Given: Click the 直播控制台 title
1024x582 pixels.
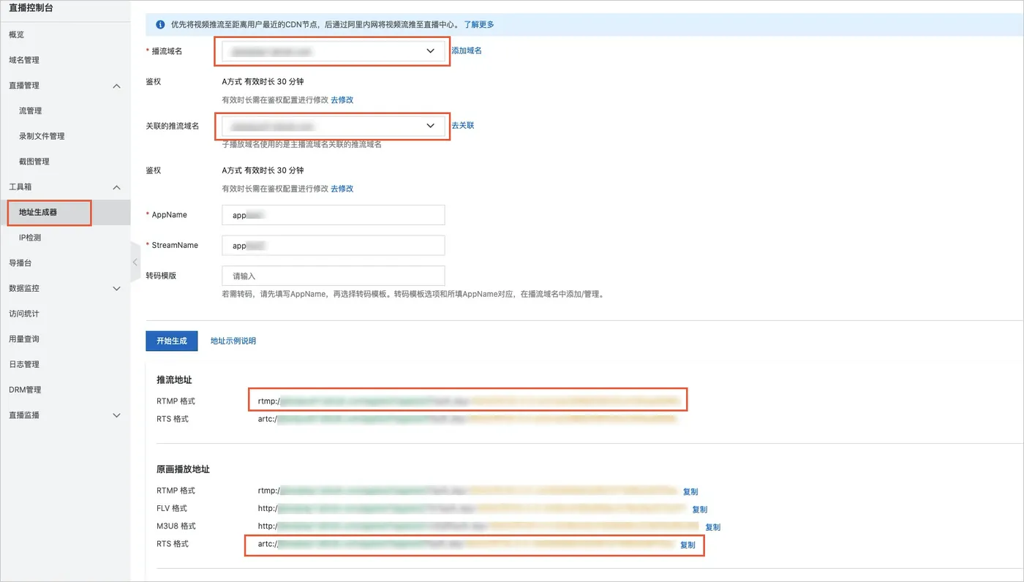Looking at the screenshot, I should 31,8.
